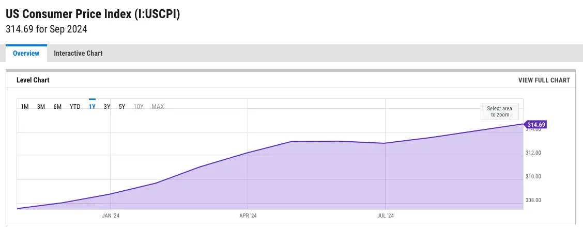Click the US Consumer Price Index title
This screenshot has width=583, height=233.
coord(93,14)
